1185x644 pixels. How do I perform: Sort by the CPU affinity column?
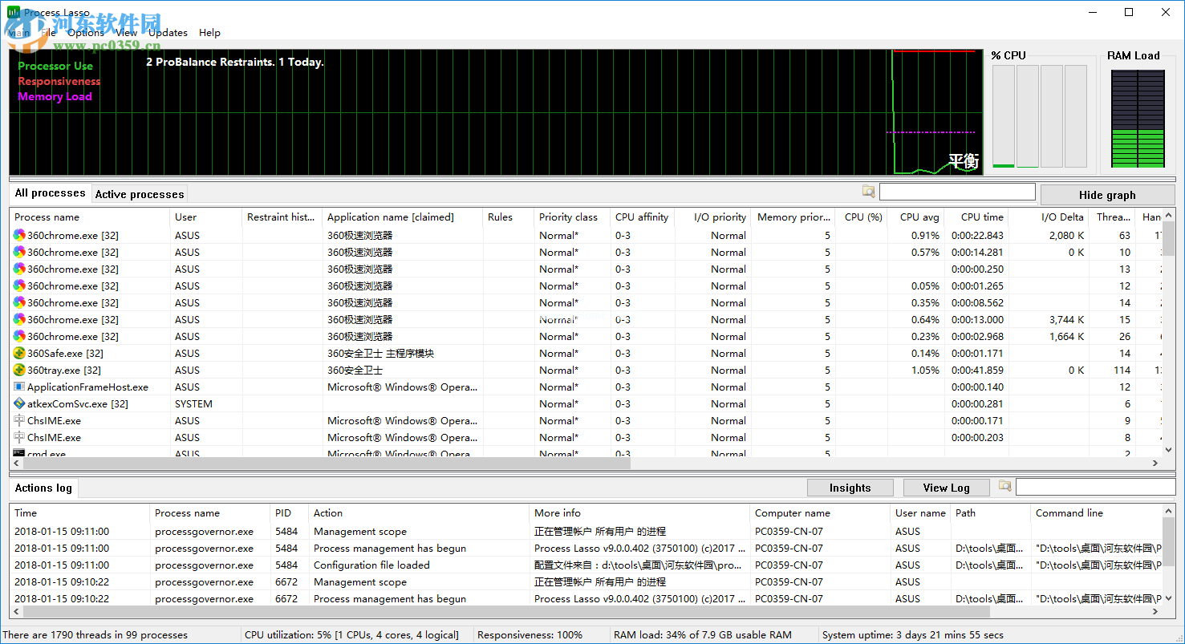pyautogui.click(x=641, y=217)
